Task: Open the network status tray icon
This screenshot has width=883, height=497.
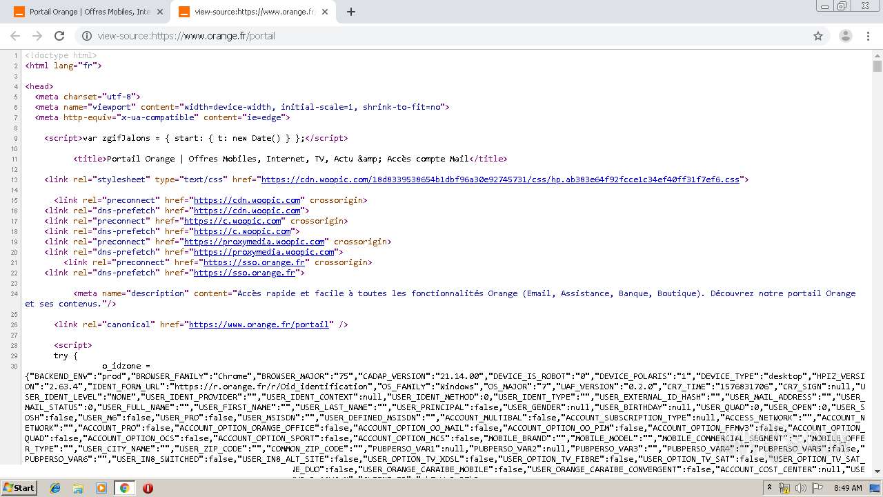Action: click(x=784, y=488)
